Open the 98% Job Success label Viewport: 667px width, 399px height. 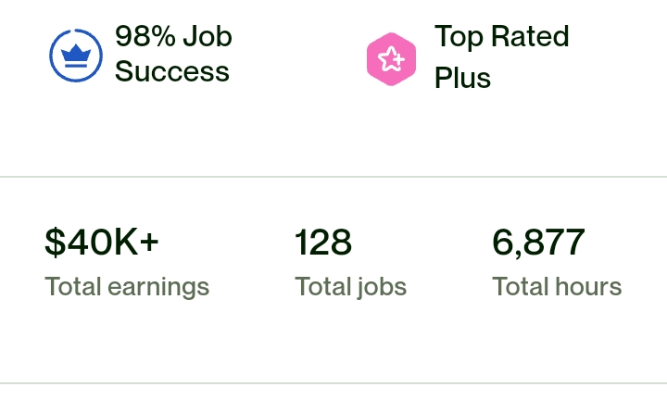point(173,54)
